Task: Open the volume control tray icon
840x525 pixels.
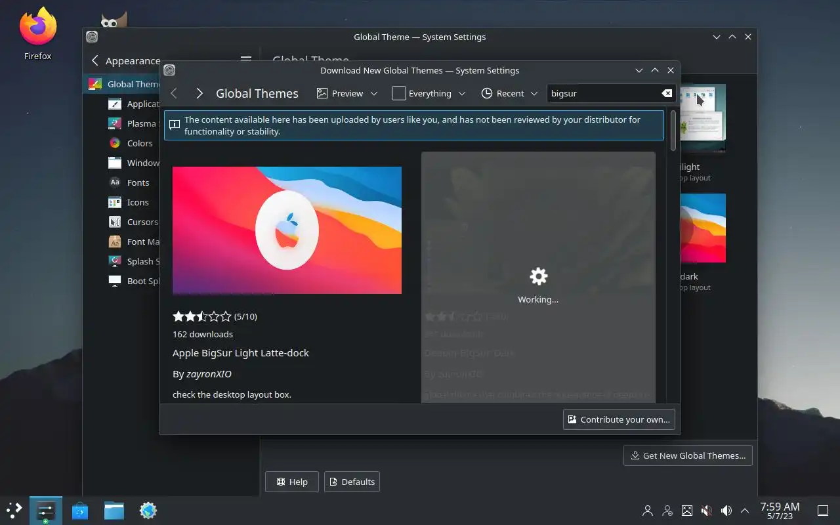Action: 726,511
